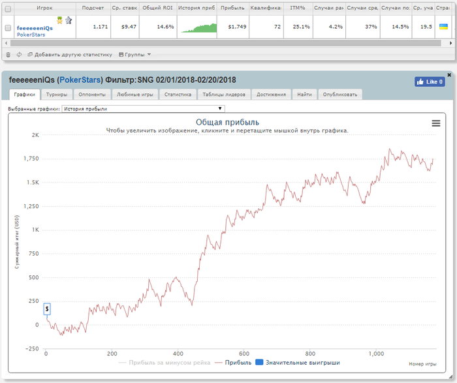
Task: Sort by the 'Ср. ставк' column header
Action: point(125,8)
